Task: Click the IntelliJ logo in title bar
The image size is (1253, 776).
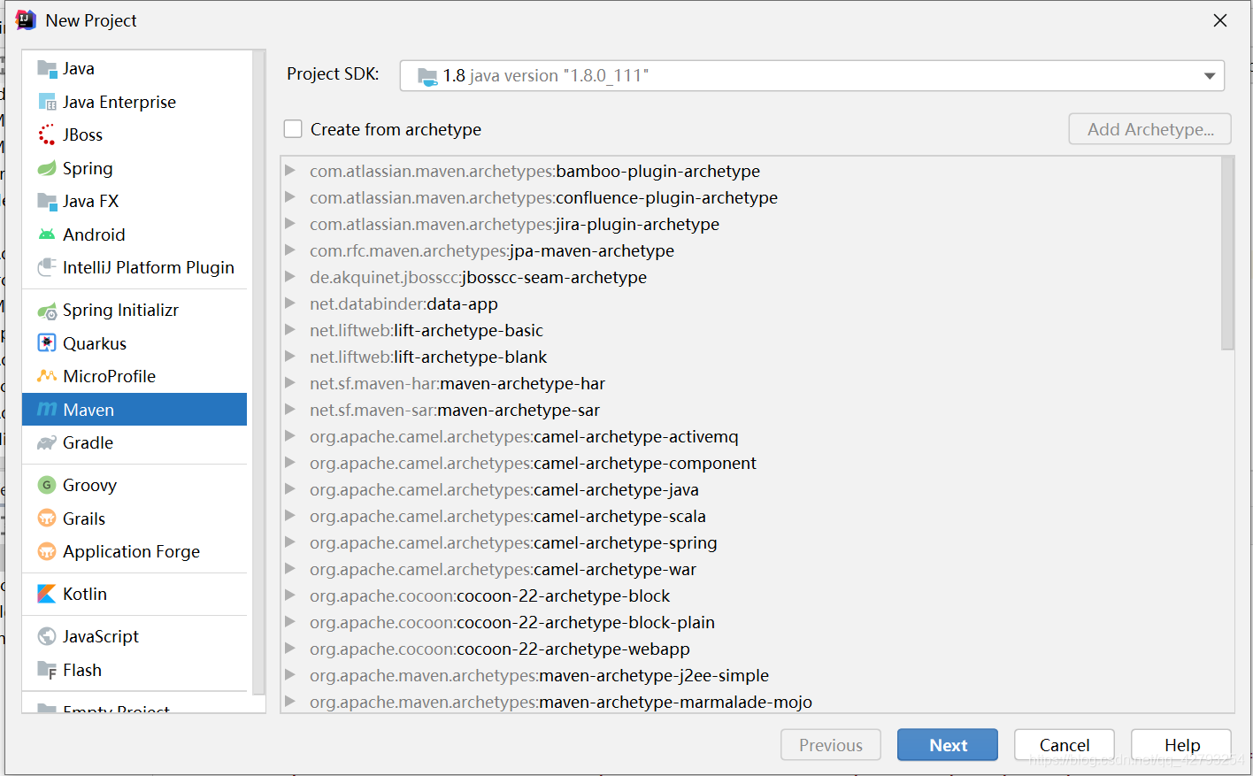Action: click(x=26, y=20)
